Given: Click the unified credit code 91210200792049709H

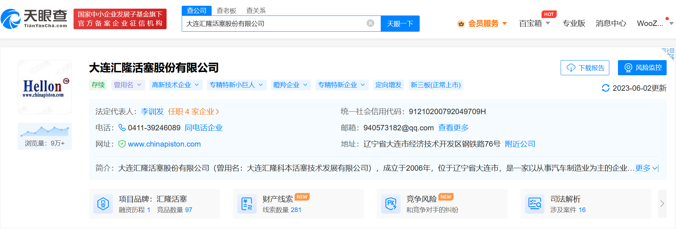Looking at the screenshot, I should tap(447, 112).
